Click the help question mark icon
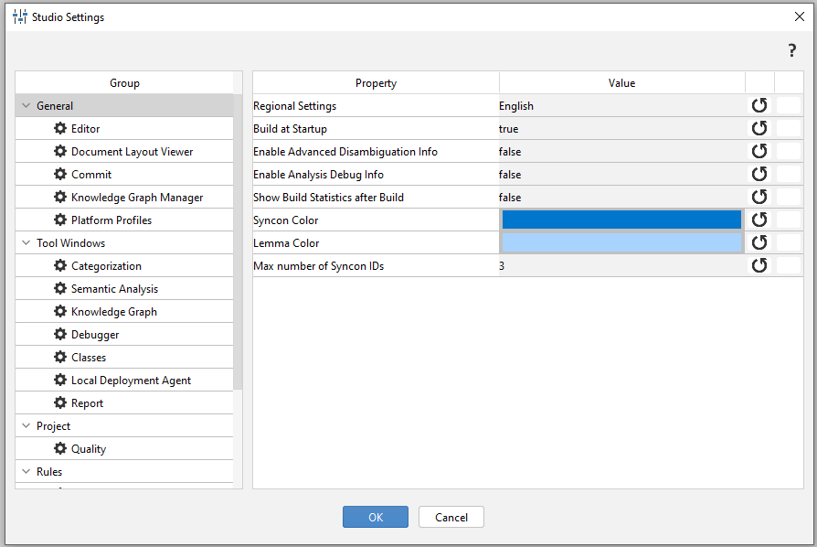 point(792,51)
